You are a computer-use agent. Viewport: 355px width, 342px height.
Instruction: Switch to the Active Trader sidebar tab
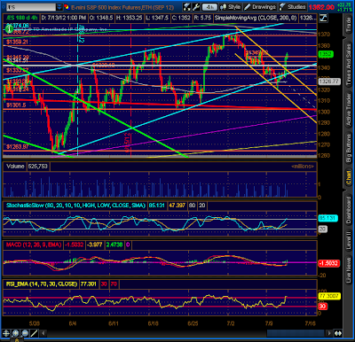pyautogui.click(x=349, y=110)
